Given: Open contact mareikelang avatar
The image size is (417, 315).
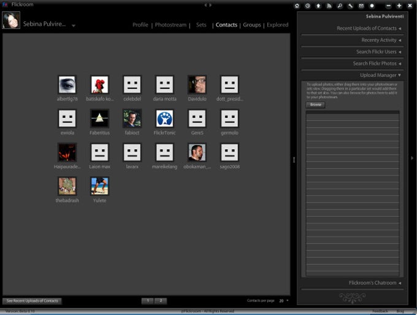Looking at the screenshot, I should (164, 152).
